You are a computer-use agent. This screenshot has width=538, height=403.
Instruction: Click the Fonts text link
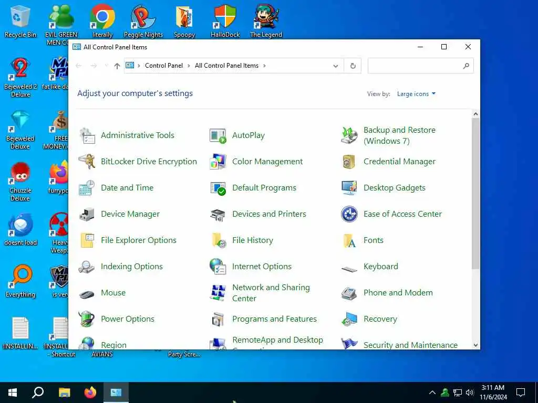(374, 240)
